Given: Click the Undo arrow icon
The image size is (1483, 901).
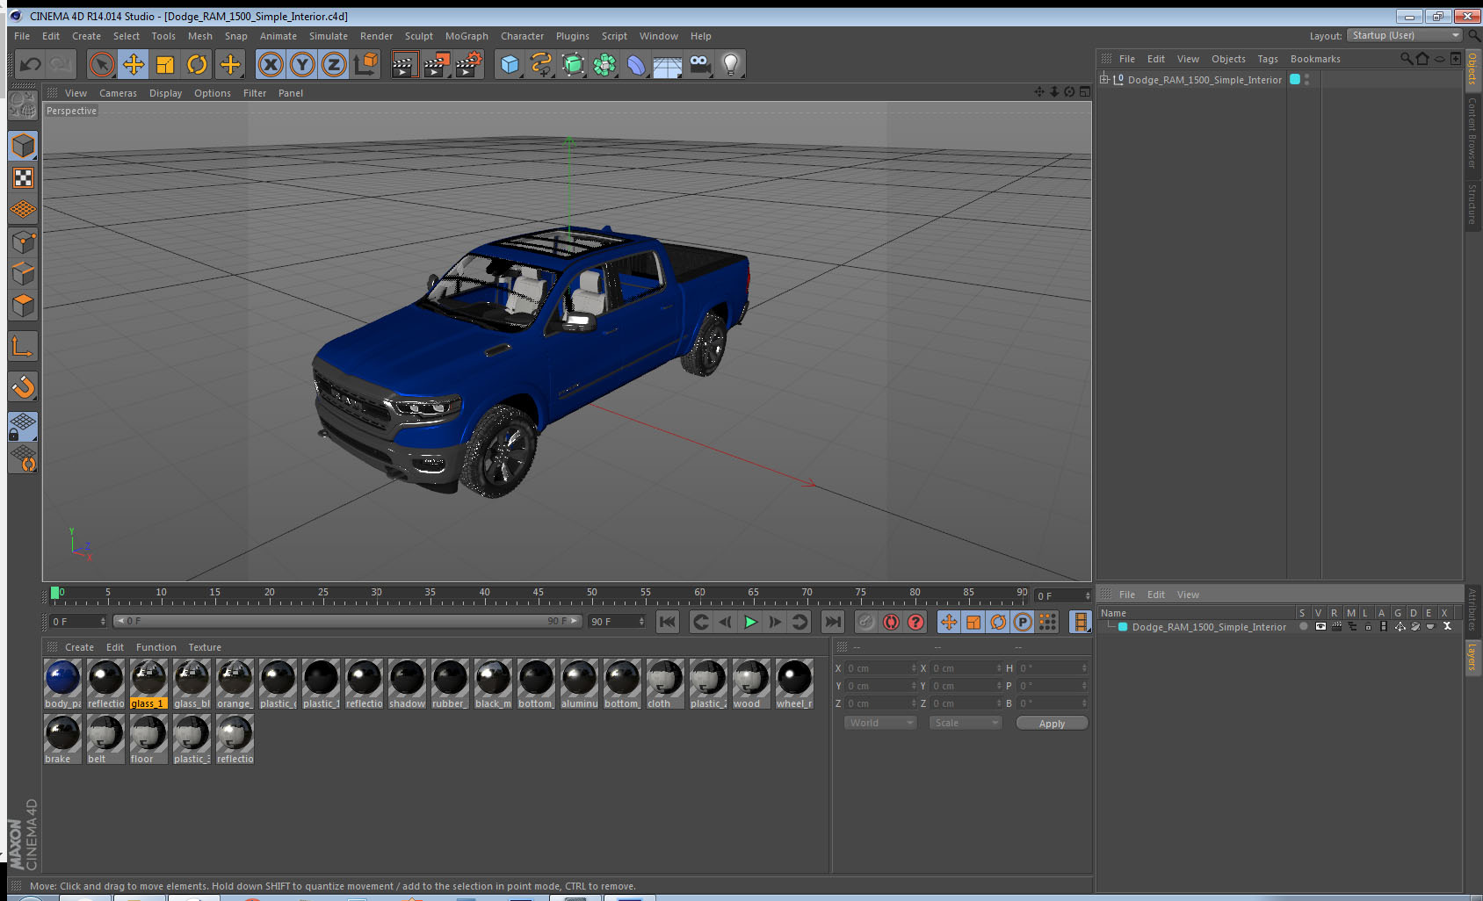Looking at the screenshot, I should pyautogui.click(x=31, y=64).
